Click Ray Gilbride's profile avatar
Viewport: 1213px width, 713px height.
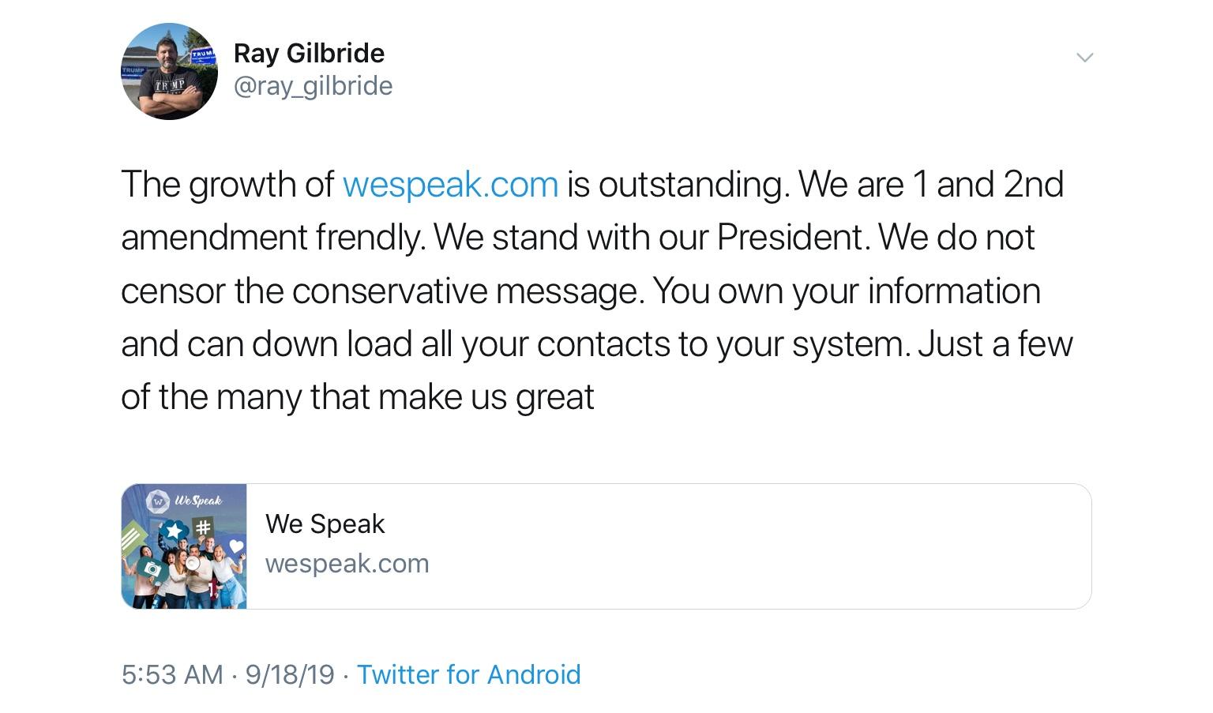(169, 71)
